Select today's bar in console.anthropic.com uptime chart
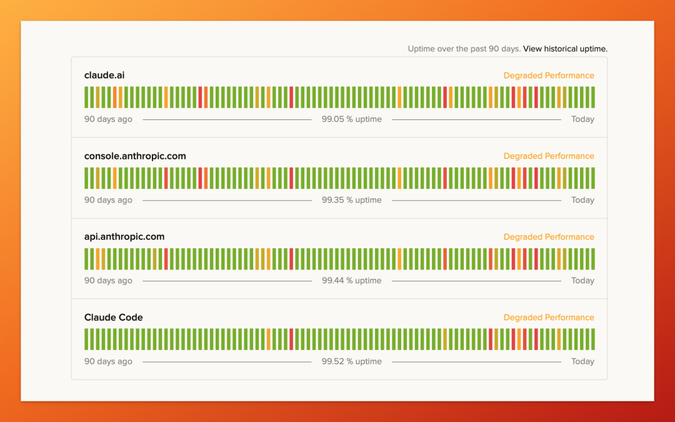Viewport: 675px width, 422px height. coord(593,178)
